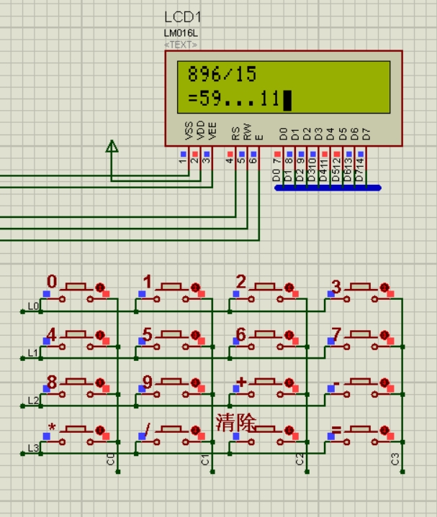Select the LCD1 component label
Viewport: 437px width, 517px height.
tap(183, 17)
